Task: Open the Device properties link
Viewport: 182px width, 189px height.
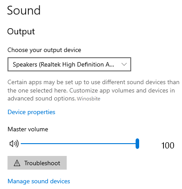Action: (x=31, y=112)
